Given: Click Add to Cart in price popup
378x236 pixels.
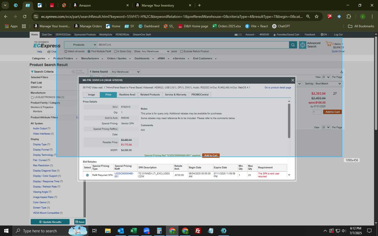Looking at the screenshot, I should coord(211,155).
